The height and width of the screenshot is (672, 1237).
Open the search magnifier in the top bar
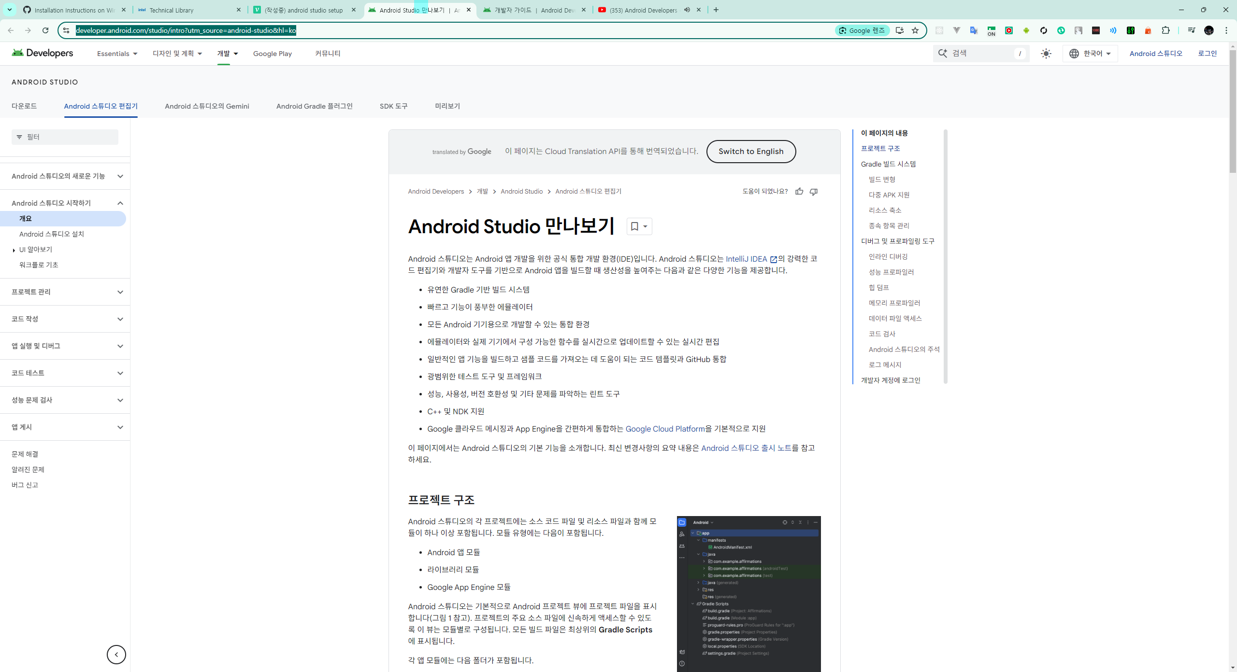tap(942, 53)
